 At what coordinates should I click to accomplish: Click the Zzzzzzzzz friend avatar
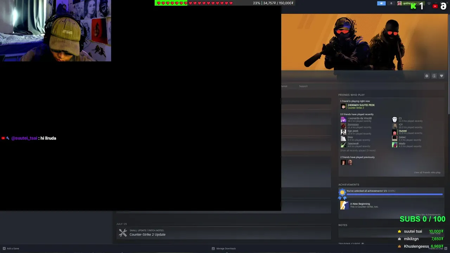point(343,126)
